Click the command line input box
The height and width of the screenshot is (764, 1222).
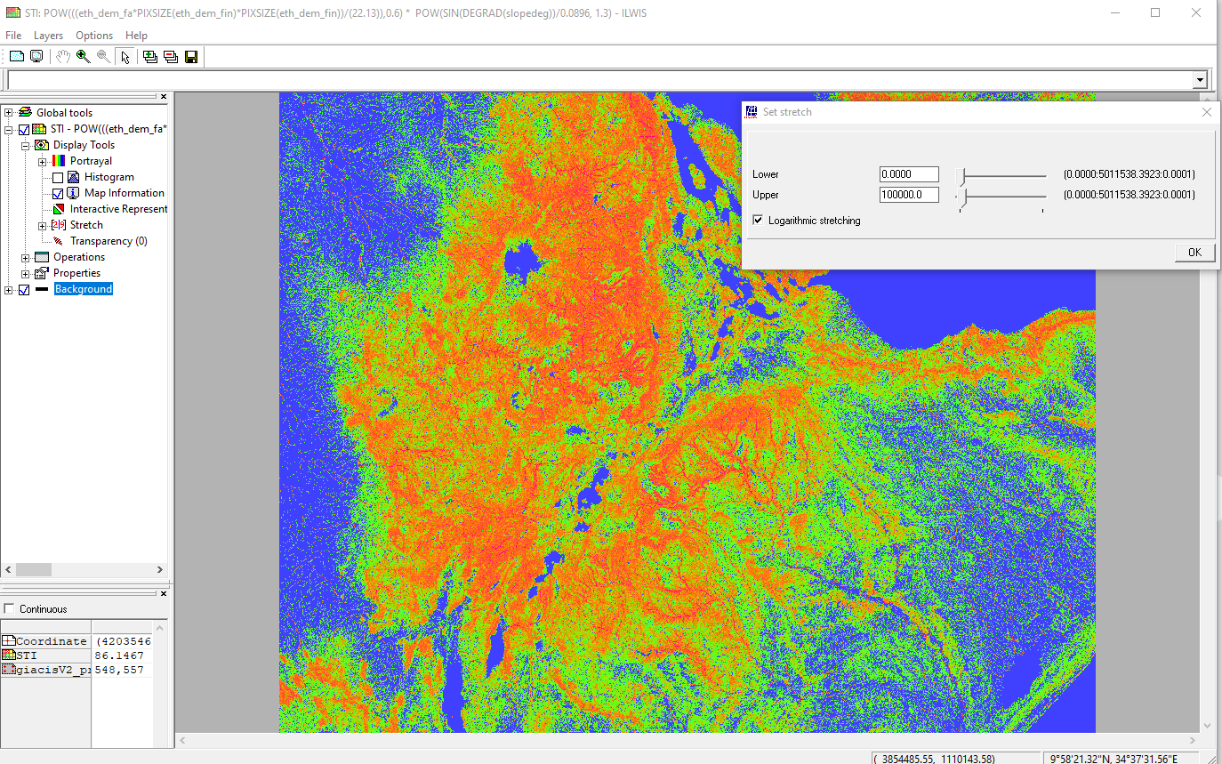(x=600, y=80)
